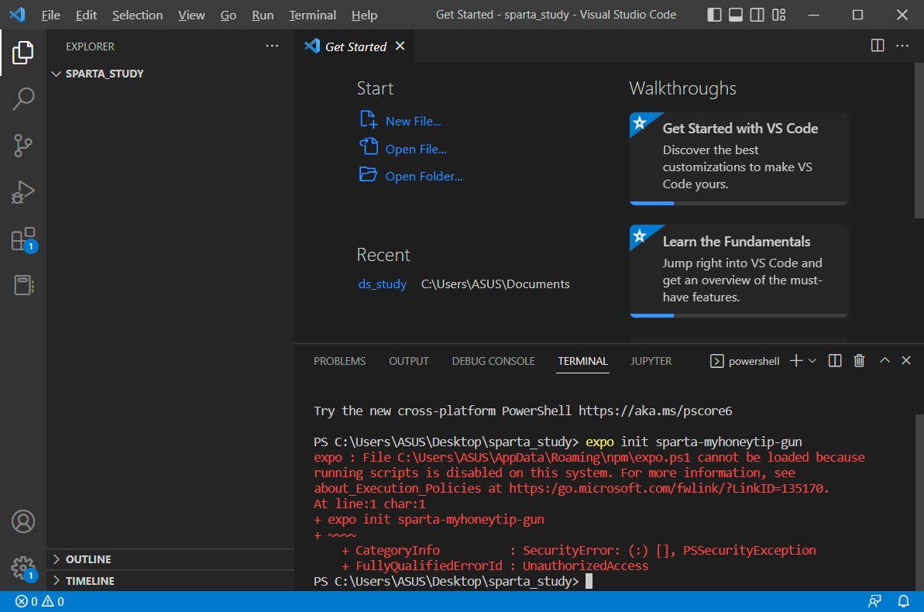Click the Get Started page vertical scrollbar
The width and height of the screenshot is (924, 612).
tap(919, 140)
